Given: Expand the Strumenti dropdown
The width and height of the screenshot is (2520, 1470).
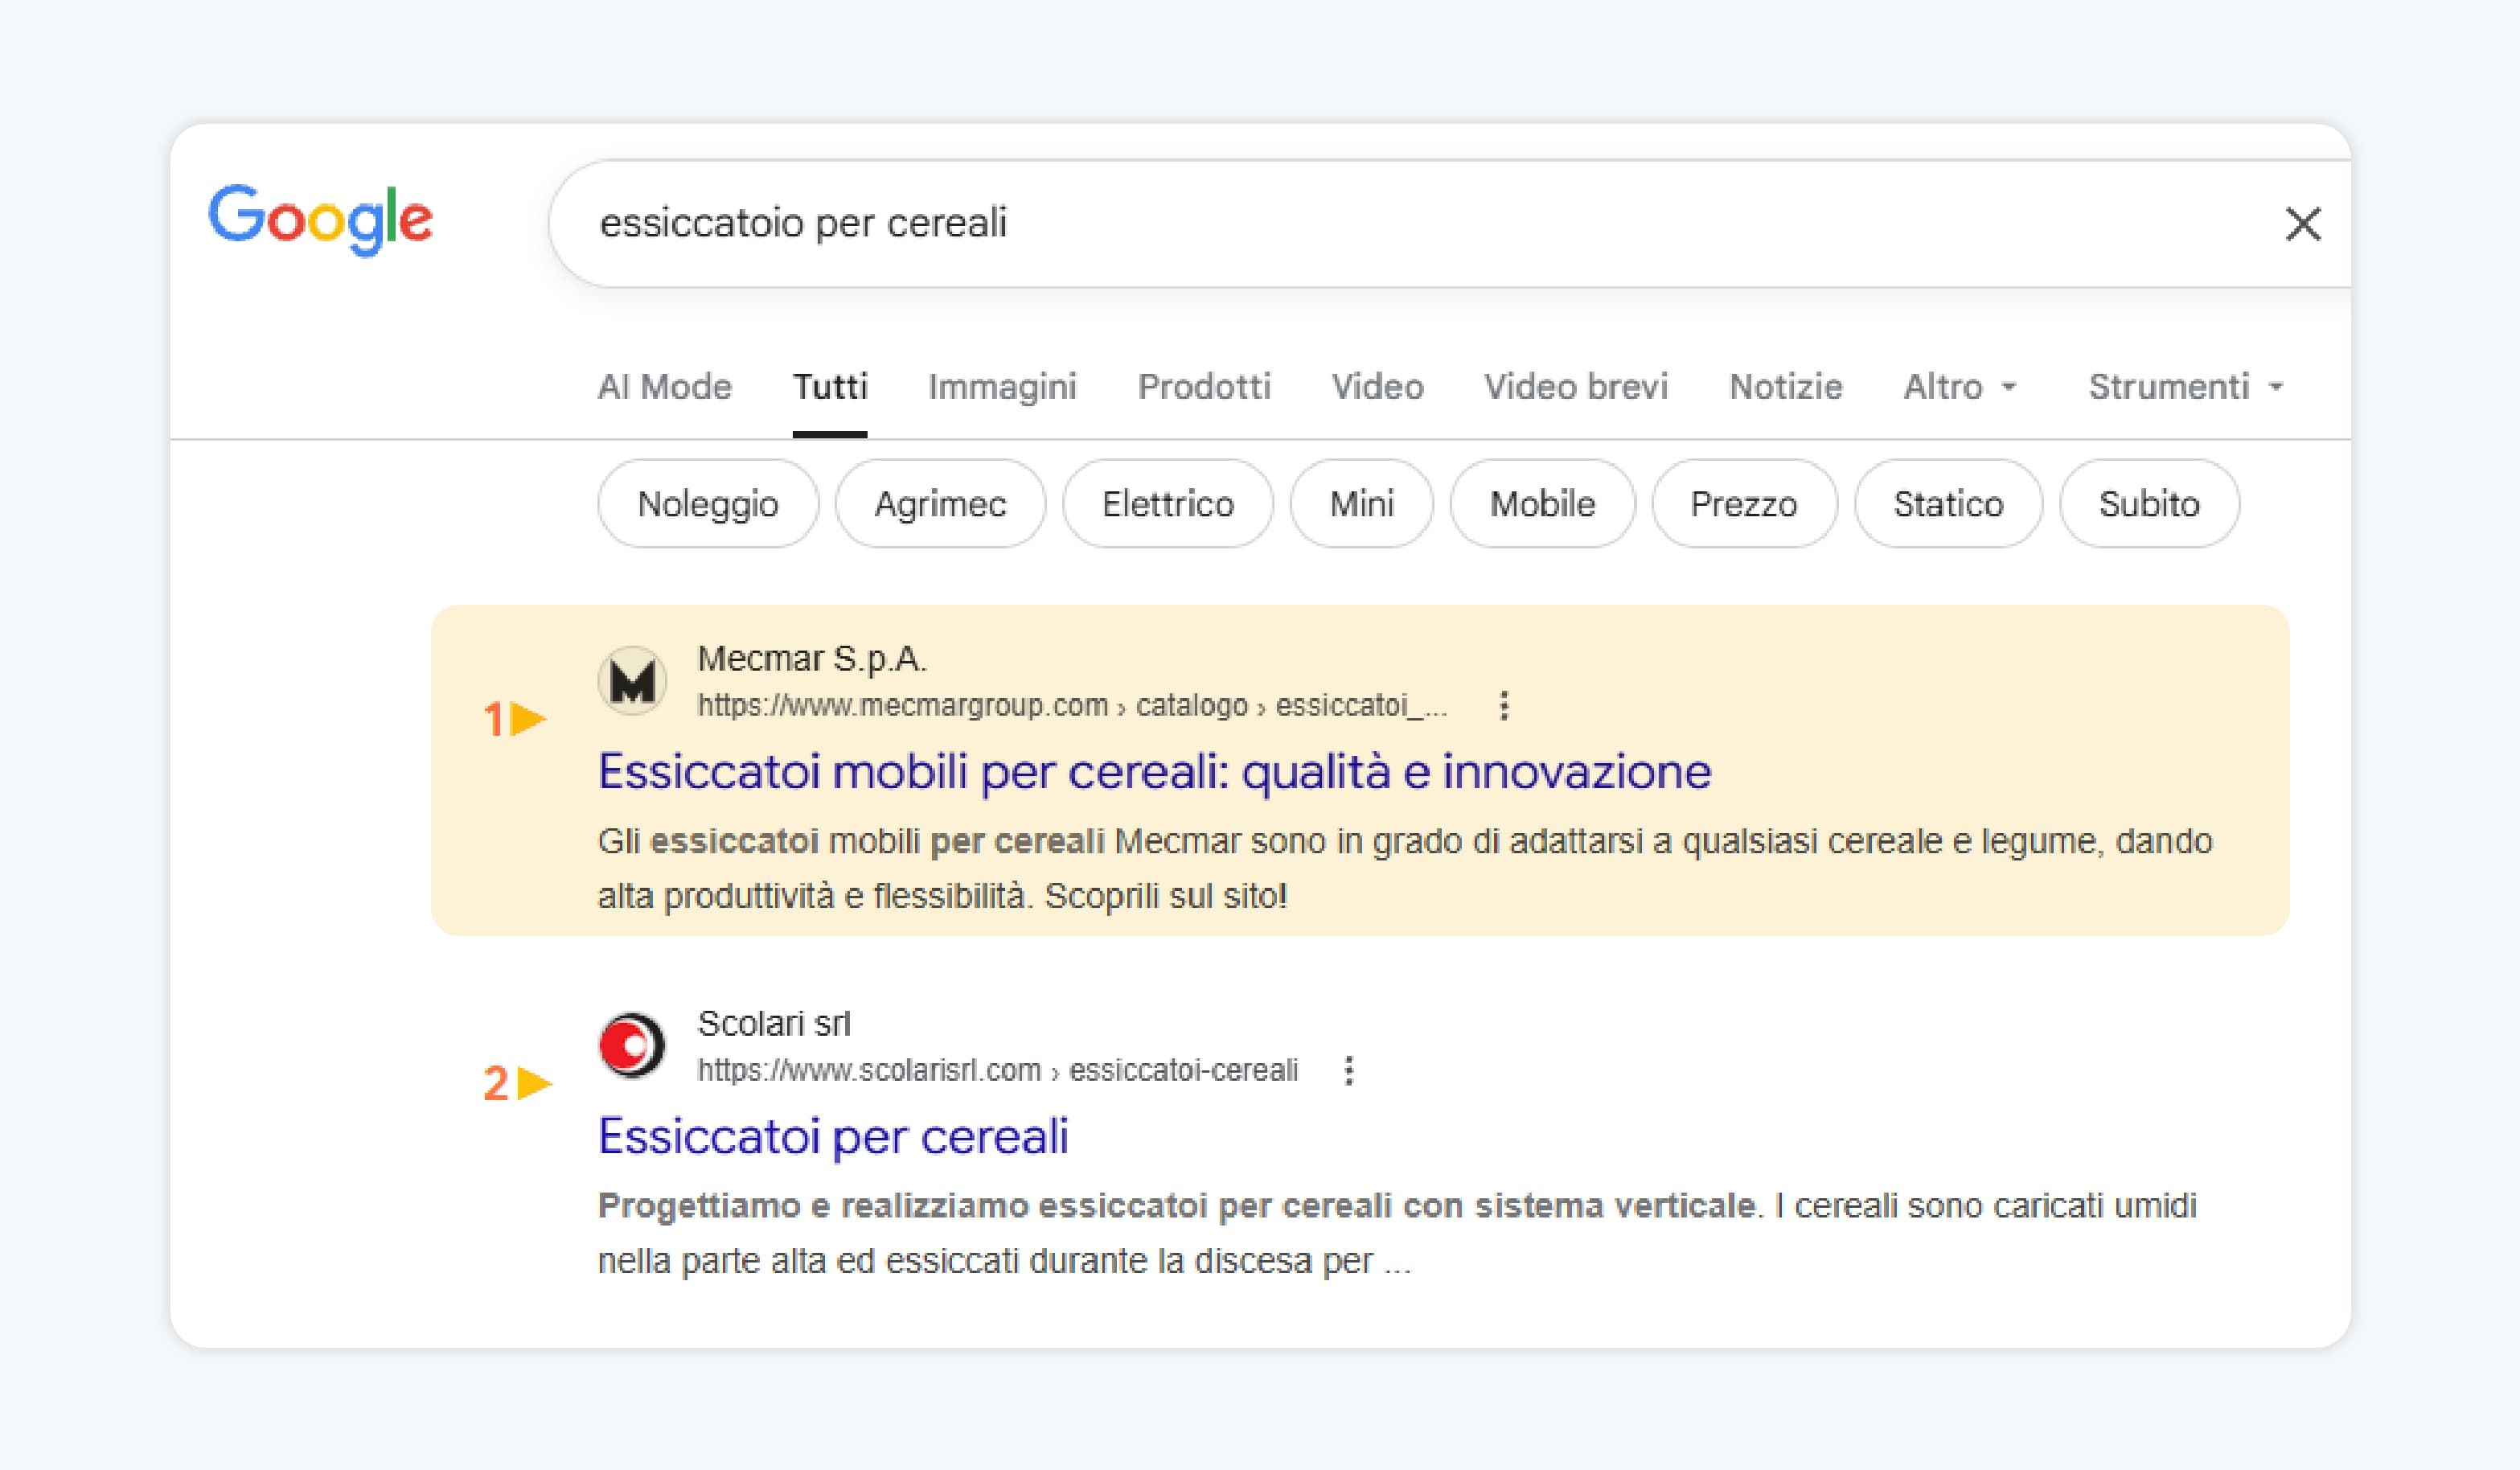Looking at the screenshot, I should coord(2186,387).
